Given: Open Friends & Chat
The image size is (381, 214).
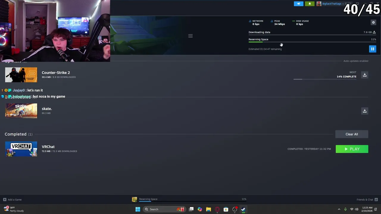Looking at the screenshot, I should [365, 199].
